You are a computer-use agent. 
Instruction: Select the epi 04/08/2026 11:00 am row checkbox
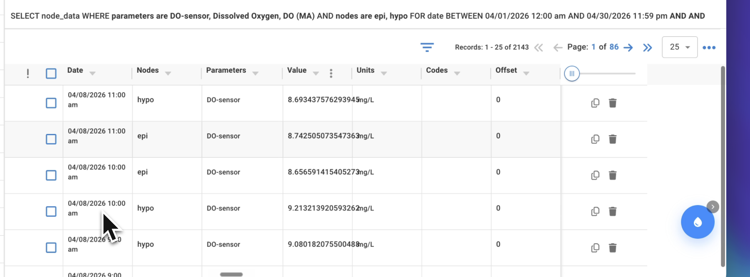pyautogui.click(x=51, y=139)
